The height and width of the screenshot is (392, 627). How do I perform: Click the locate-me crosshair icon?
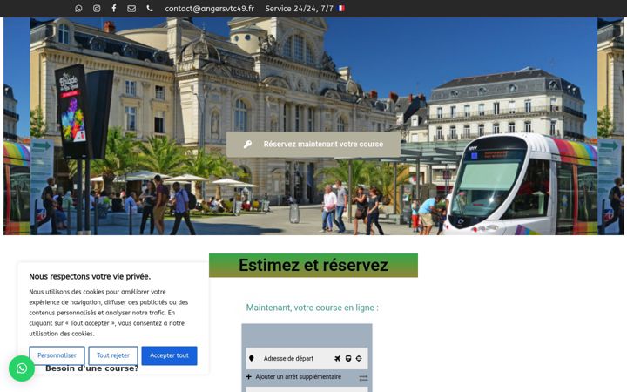tap(359, 358)
